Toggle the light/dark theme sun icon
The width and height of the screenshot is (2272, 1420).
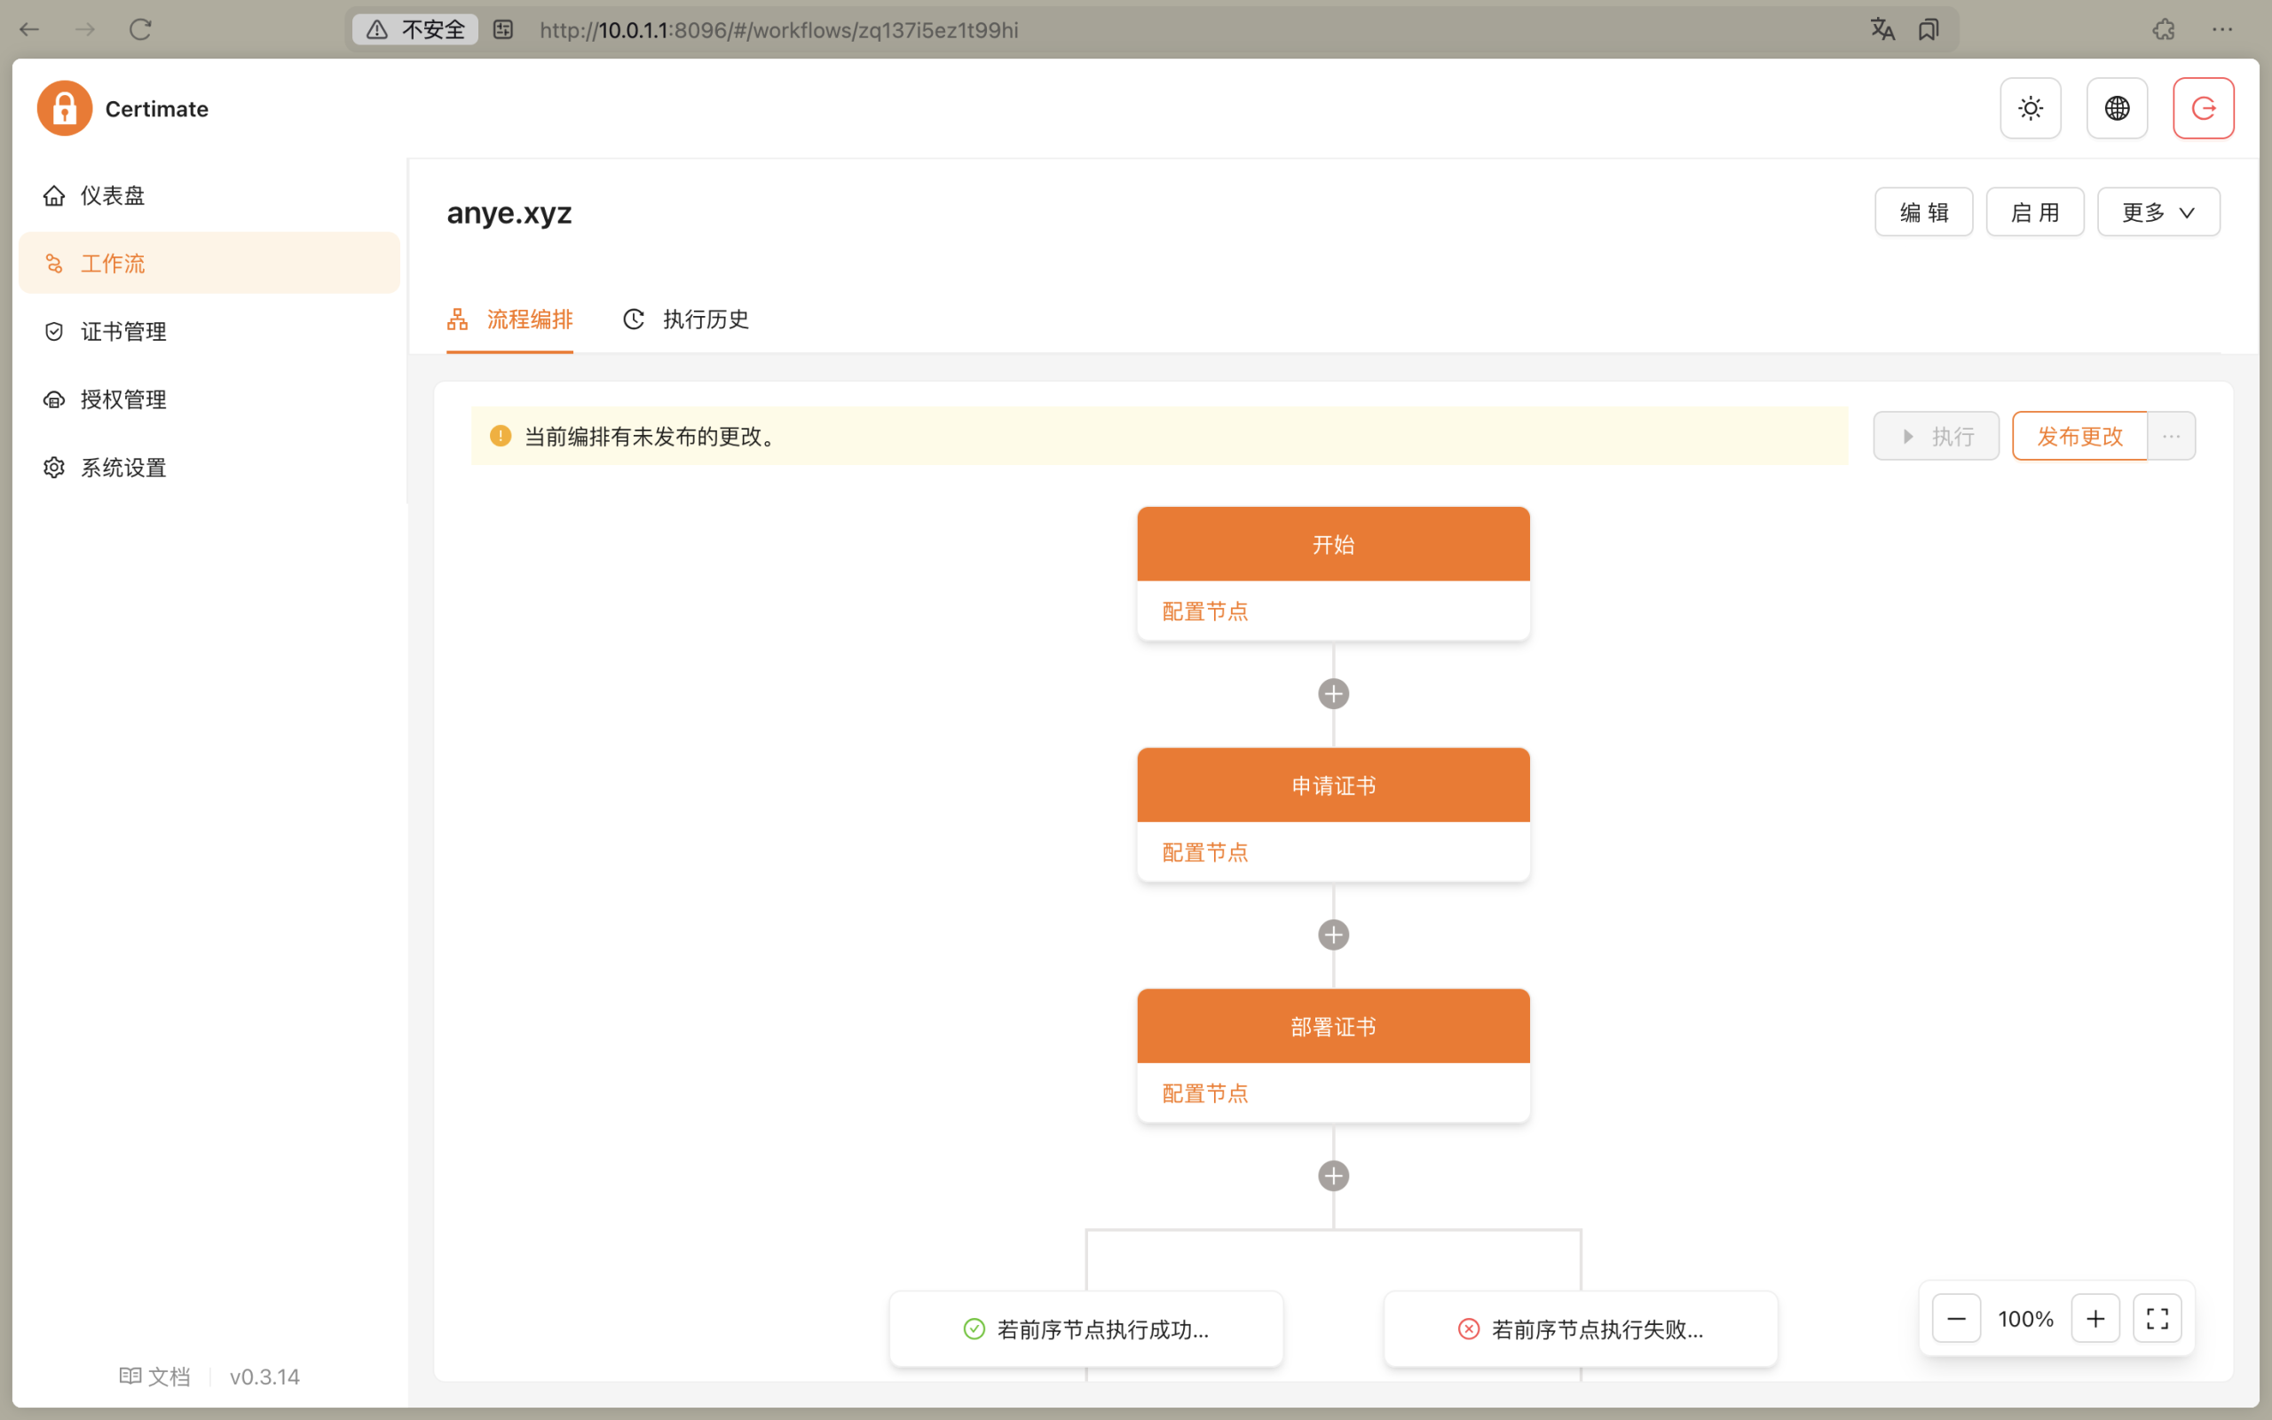[x=2030, y=108]
